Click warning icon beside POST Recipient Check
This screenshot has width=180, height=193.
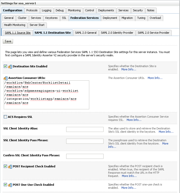[10, 167]
